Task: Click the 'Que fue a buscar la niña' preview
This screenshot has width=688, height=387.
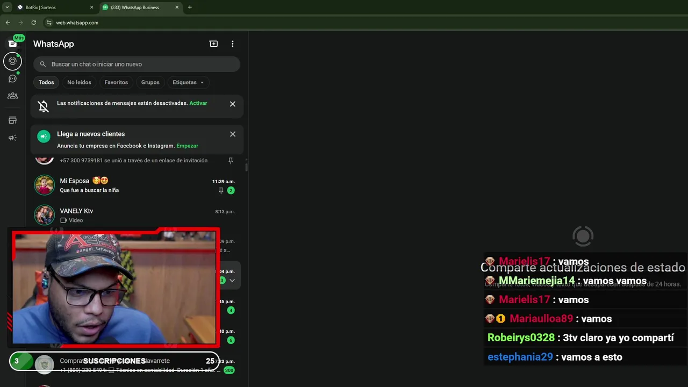Action: 89,190
